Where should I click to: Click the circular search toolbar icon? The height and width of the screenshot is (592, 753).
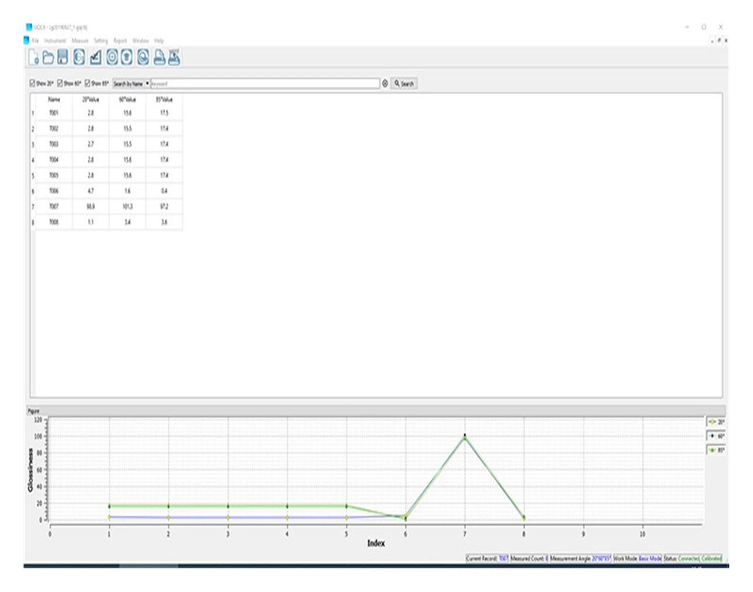tap(143, 57)
